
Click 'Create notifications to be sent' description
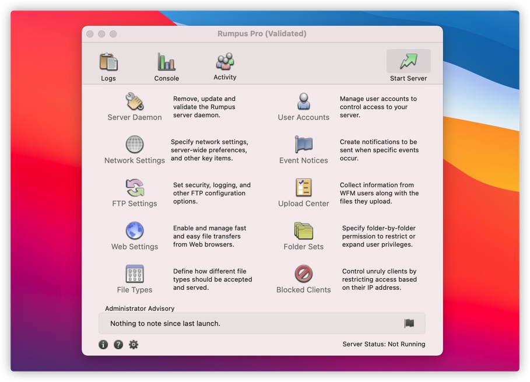coord(379,150)
